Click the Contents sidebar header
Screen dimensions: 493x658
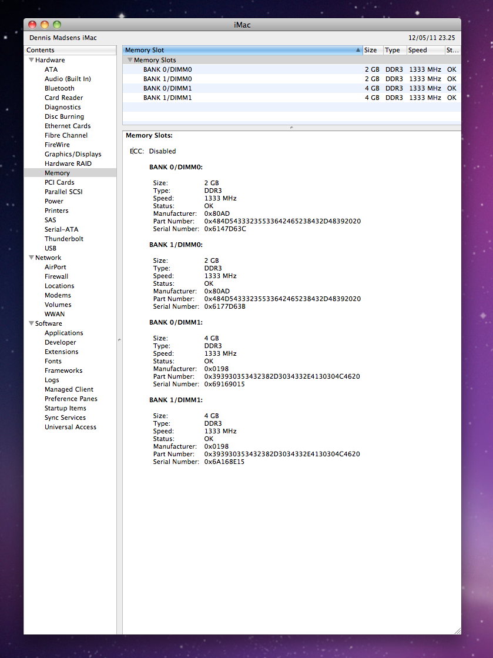(x=70, y=50)
